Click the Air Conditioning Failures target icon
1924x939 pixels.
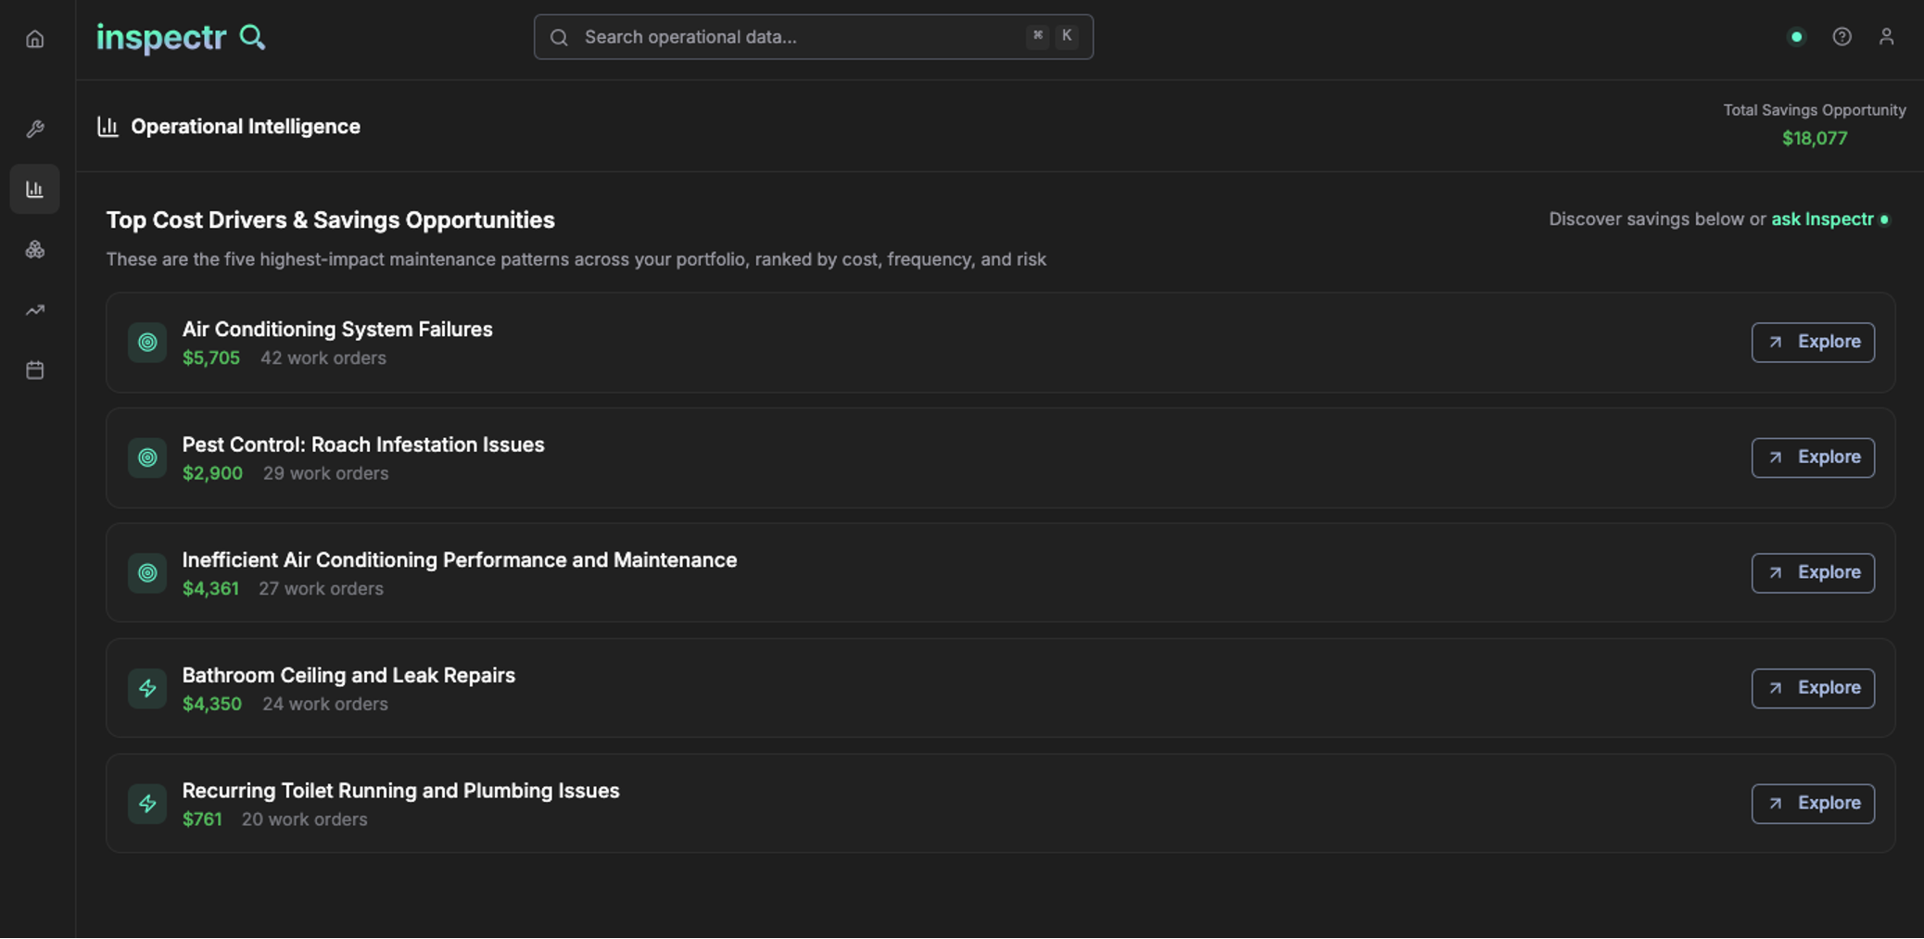(x=147, y=343)
